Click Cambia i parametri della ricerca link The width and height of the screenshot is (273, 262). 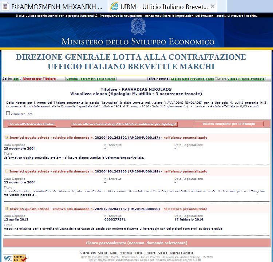[91, 79]
